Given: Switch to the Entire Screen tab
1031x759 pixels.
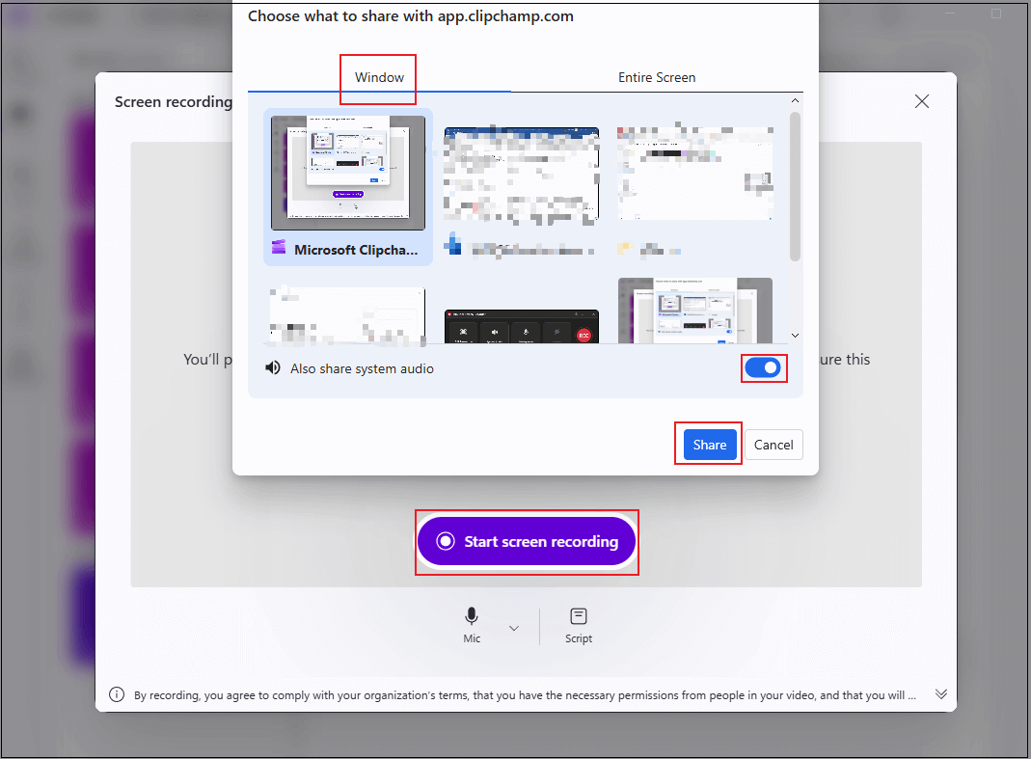Looking at the screenshot, I should 657,77.
